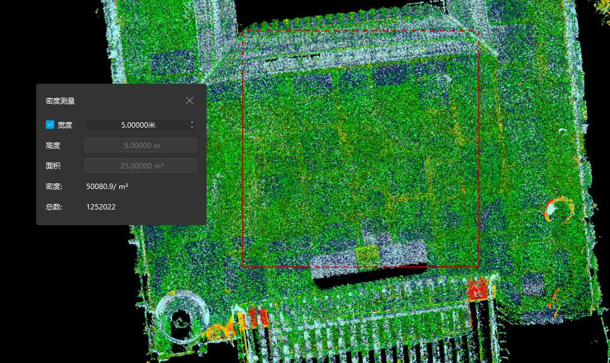Toggle the 宽度 checkbox
610x363 pixels.
50,125
